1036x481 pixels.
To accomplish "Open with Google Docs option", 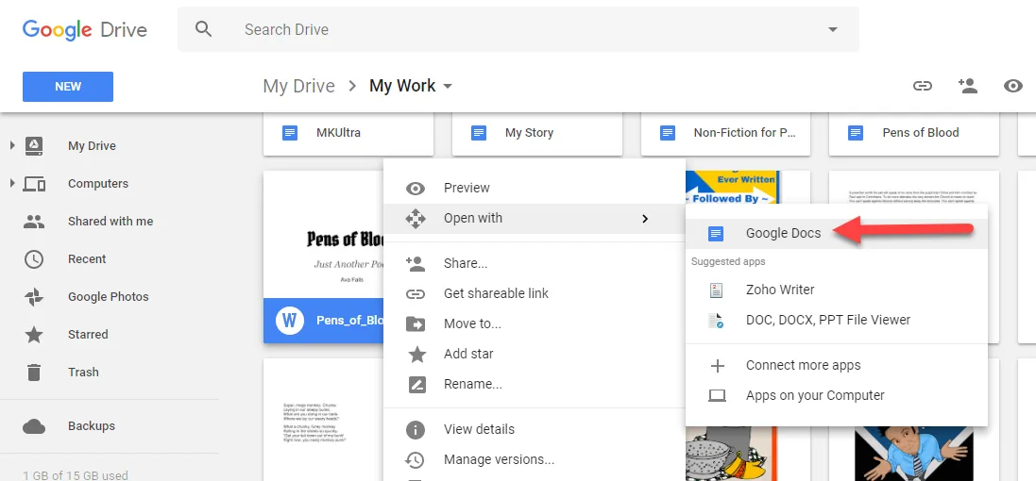I will coord(837,233).
